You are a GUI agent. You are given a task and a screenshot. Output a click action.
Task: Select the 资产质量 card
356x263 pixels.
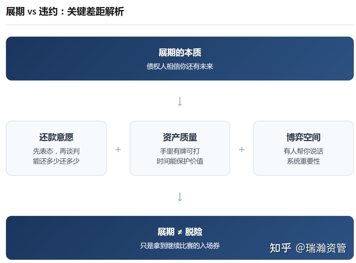tap(180, 148)
